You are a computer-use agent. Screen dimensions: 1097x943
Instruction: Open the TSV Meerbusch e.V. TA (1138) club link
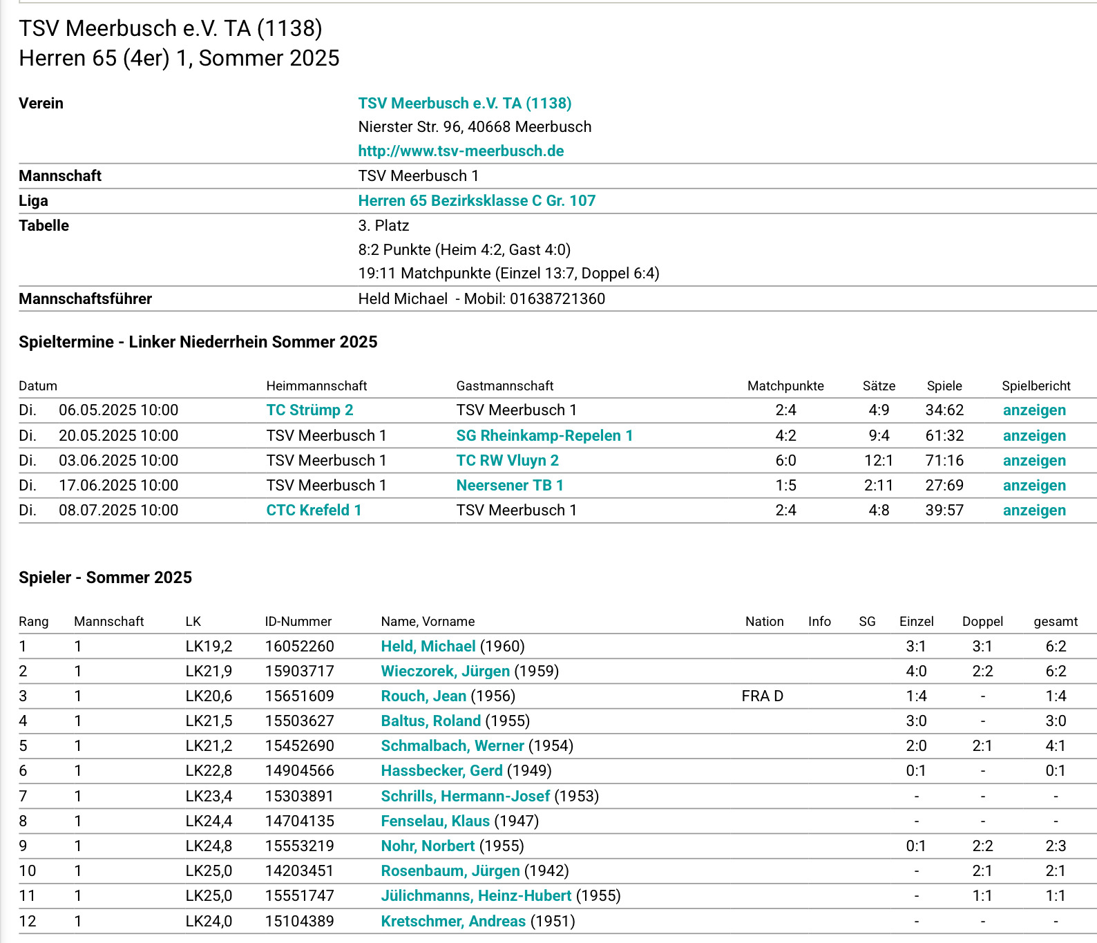[464, 104]
